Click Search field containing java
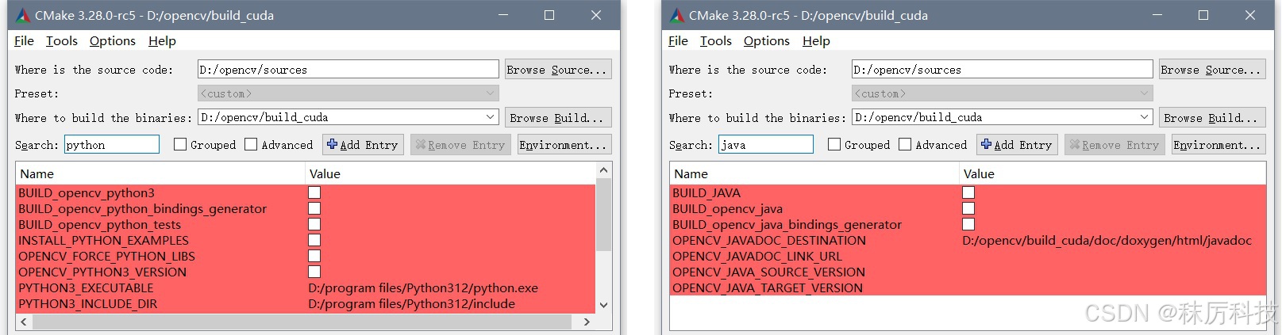The height and width of the screenshot is (335, 1282). coord(766,144)
